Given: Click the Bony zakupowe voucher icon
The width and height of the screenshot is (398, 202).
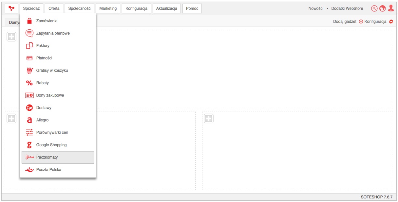Looking at the screenshot, I should click(29, 95).
